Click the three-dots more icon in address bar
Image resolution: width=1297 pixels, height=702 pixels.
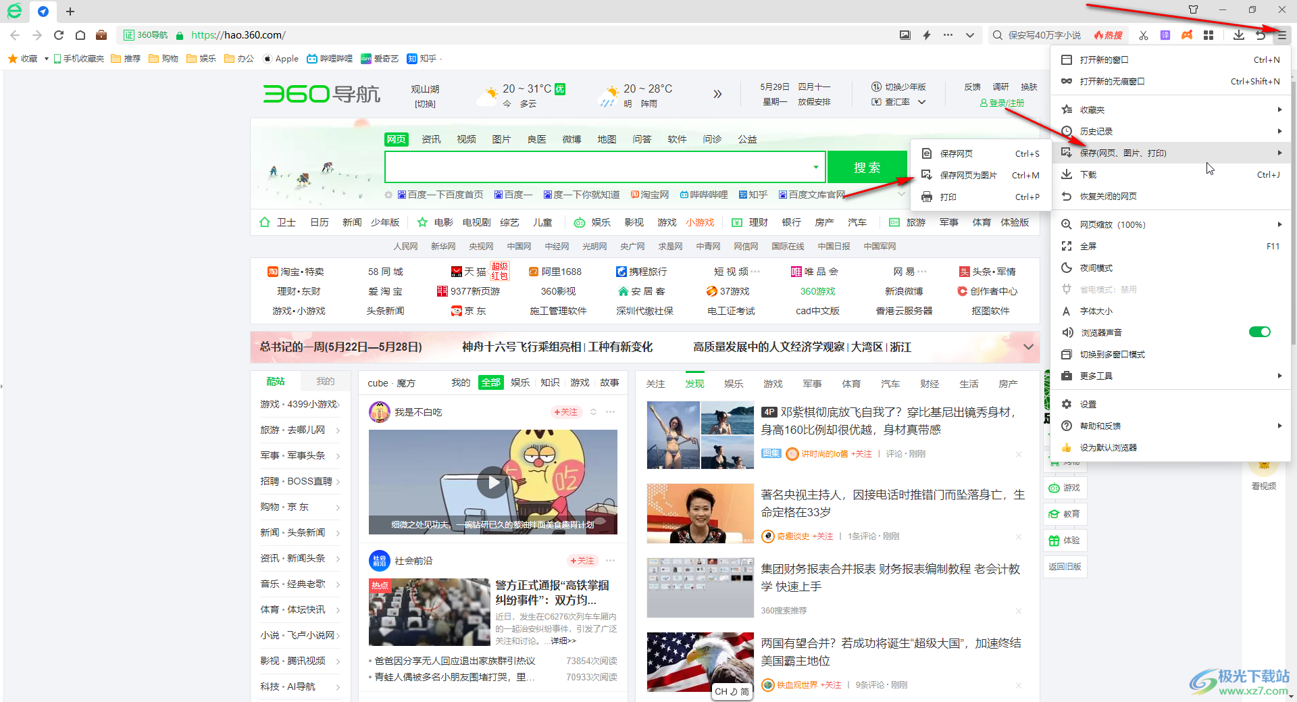pos(948,35)
